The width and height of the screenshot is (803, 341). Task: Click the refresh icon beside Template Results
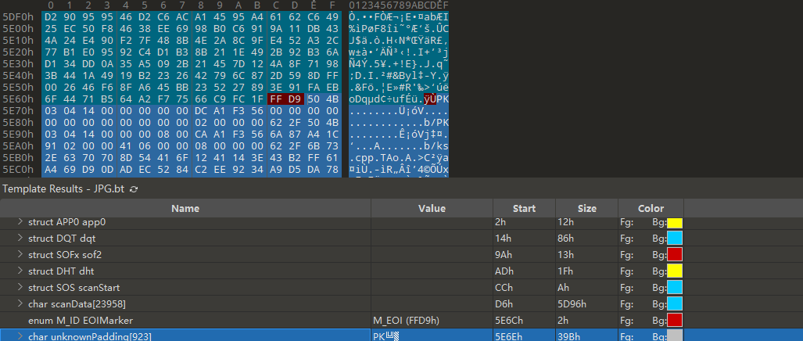pyautogui.click(x=134, y=189)
